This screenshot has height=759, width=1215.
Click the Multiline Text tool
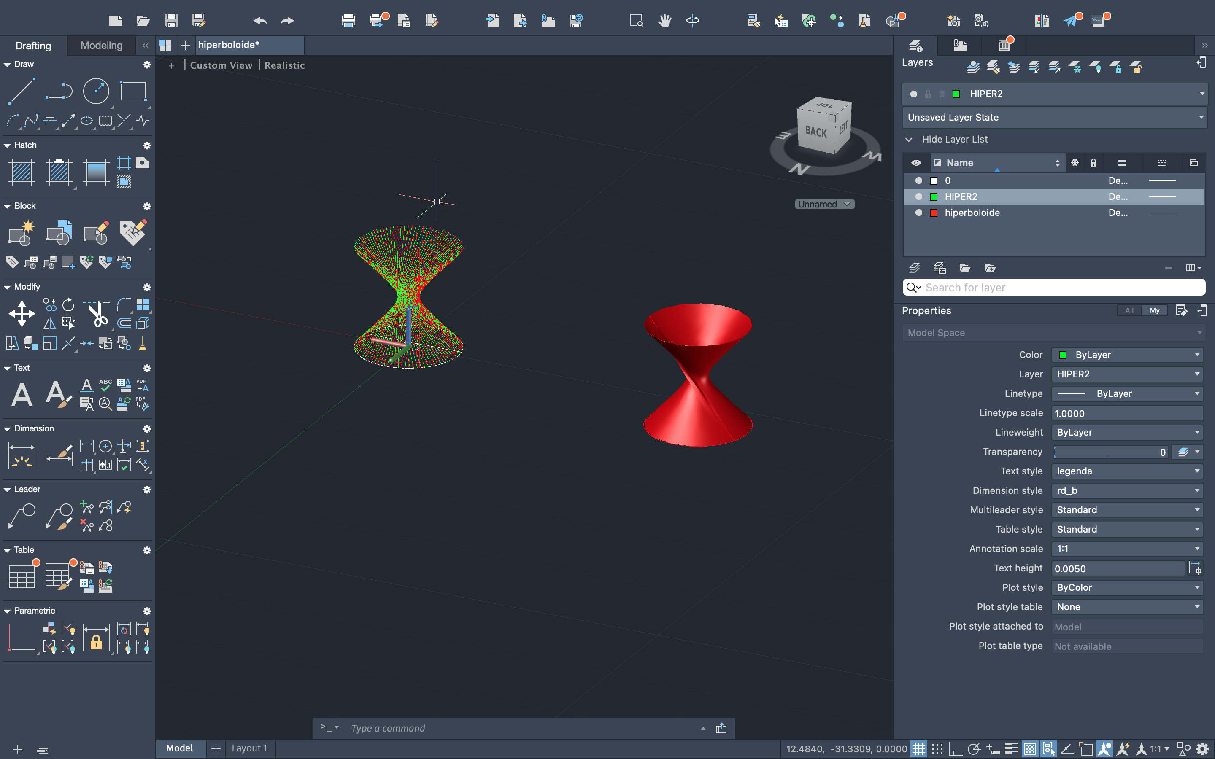pos(22,395)
